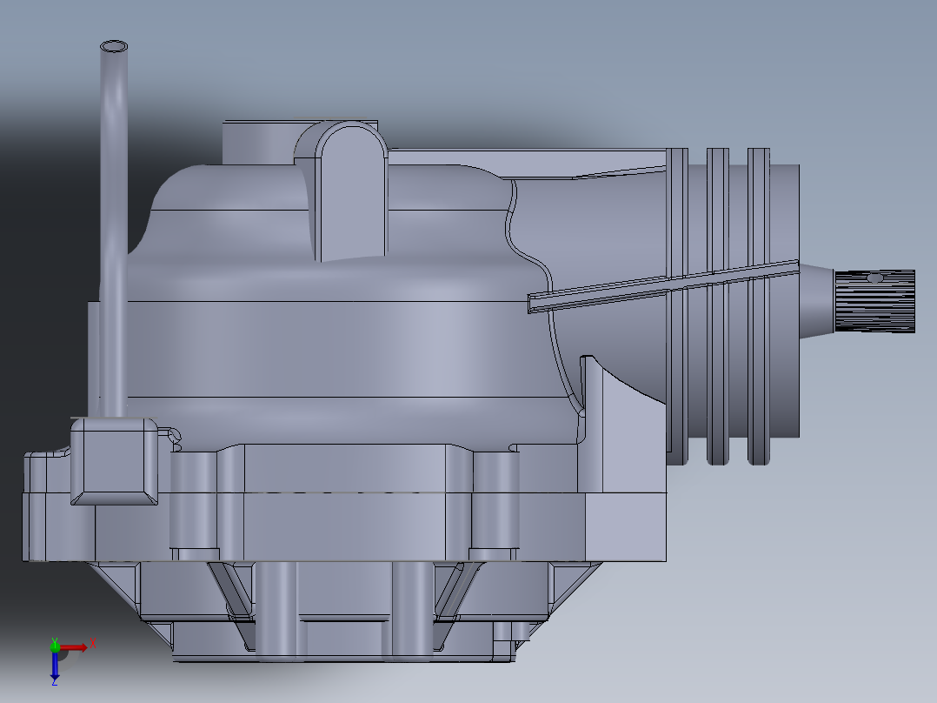This screenshot has width=937, height=703.
Task: Select the small hole on the splined shaft
Action: [874, 278]
